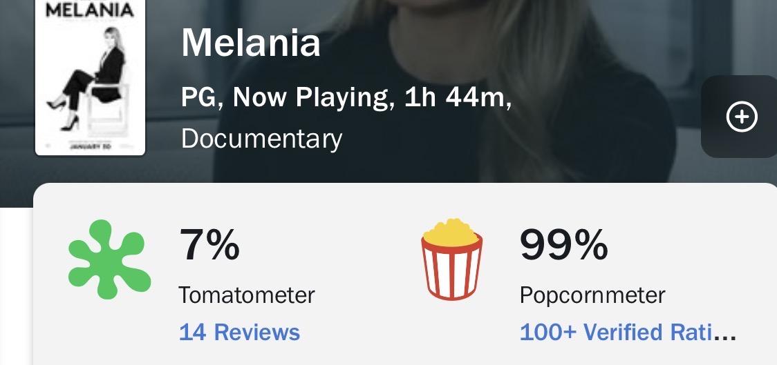Select the Documentary genre text
777x365 pixels.
tap(261, 139)
